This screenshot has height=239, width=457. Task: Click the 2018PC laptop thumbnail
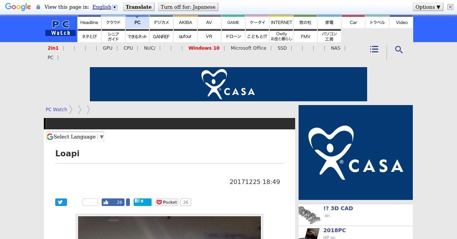[309, 233]
